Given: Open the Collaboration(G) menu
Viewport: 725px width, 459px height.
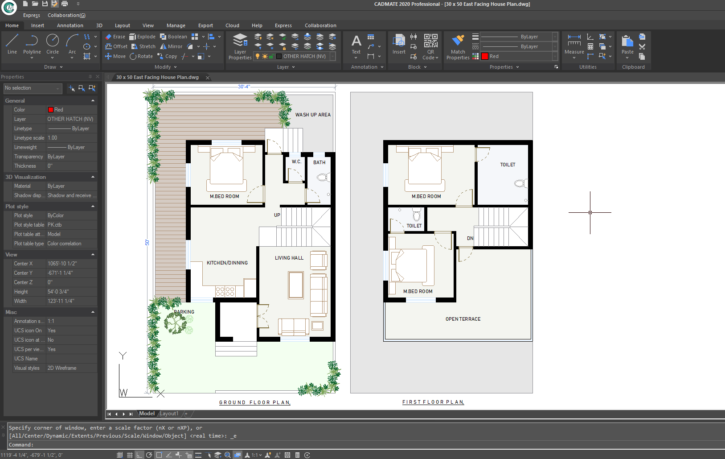Looking at the screenshot, I should pyautogui.click(x=66, y=15).
